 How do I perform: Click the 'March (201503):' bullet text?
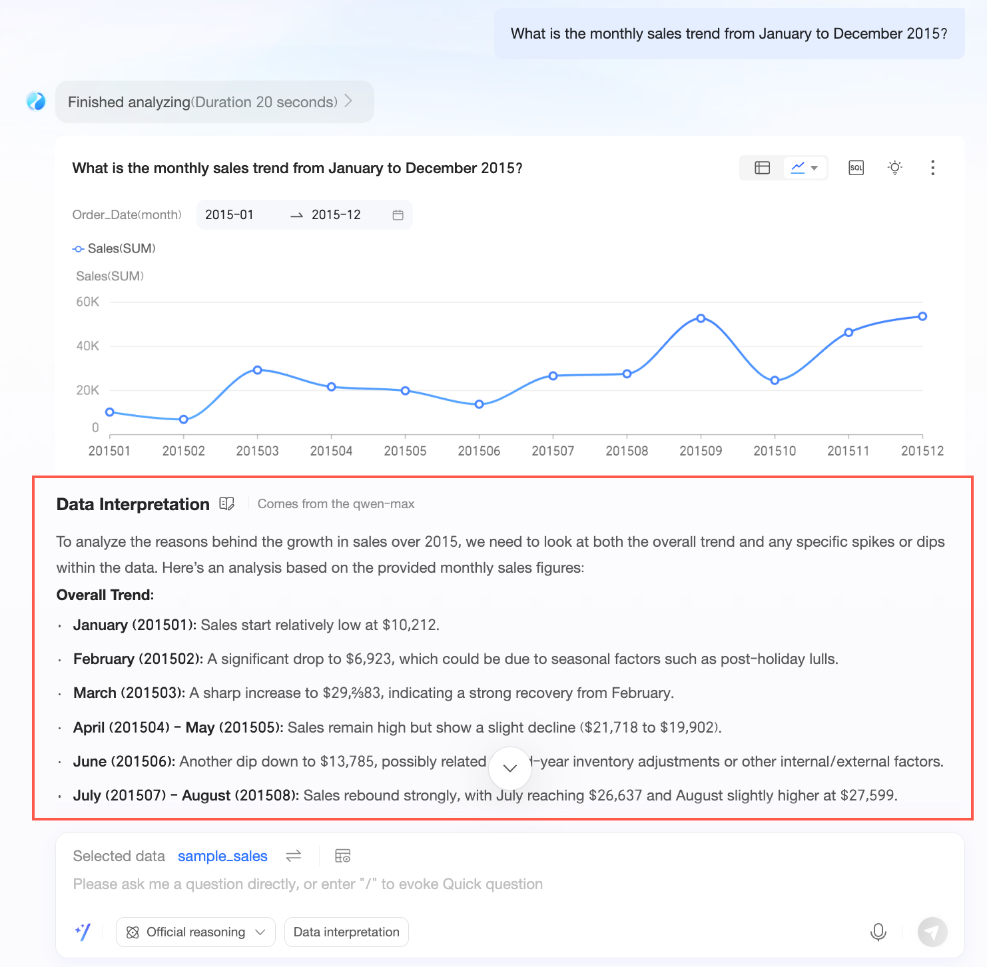tap(129, 693)
